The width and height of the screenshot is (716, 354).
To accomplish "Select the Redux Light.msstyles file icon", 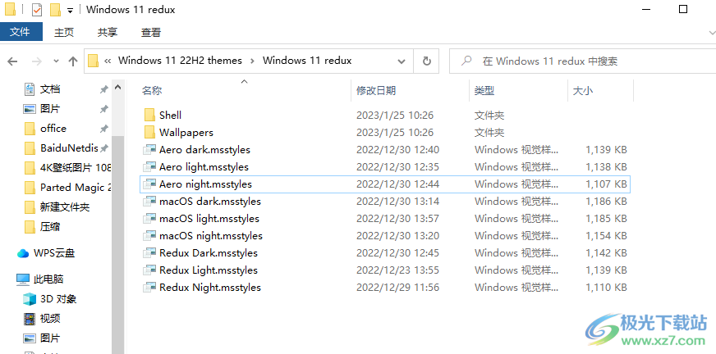I will (149, 270).
